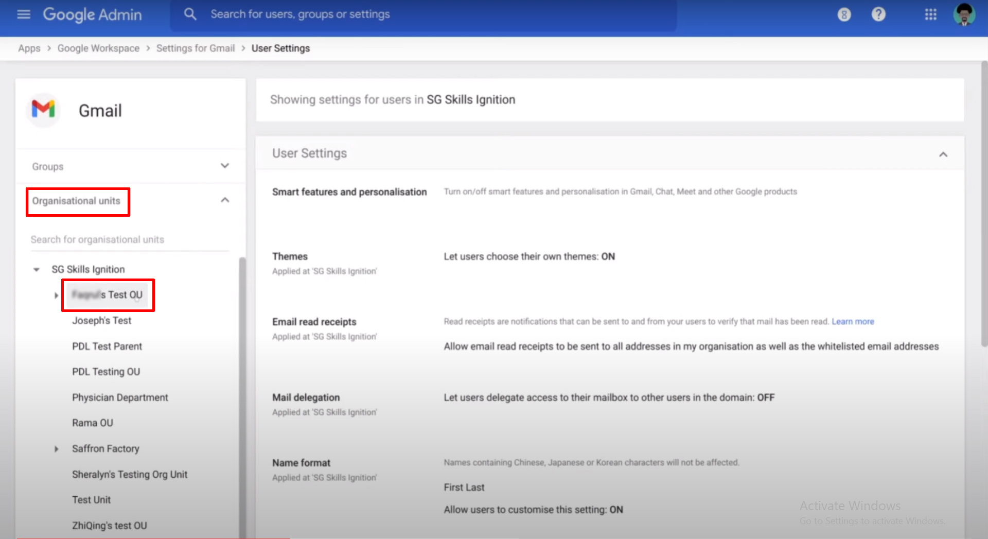
Task: Click the hourglass tasks icon in header
Action: click(844, 14)
